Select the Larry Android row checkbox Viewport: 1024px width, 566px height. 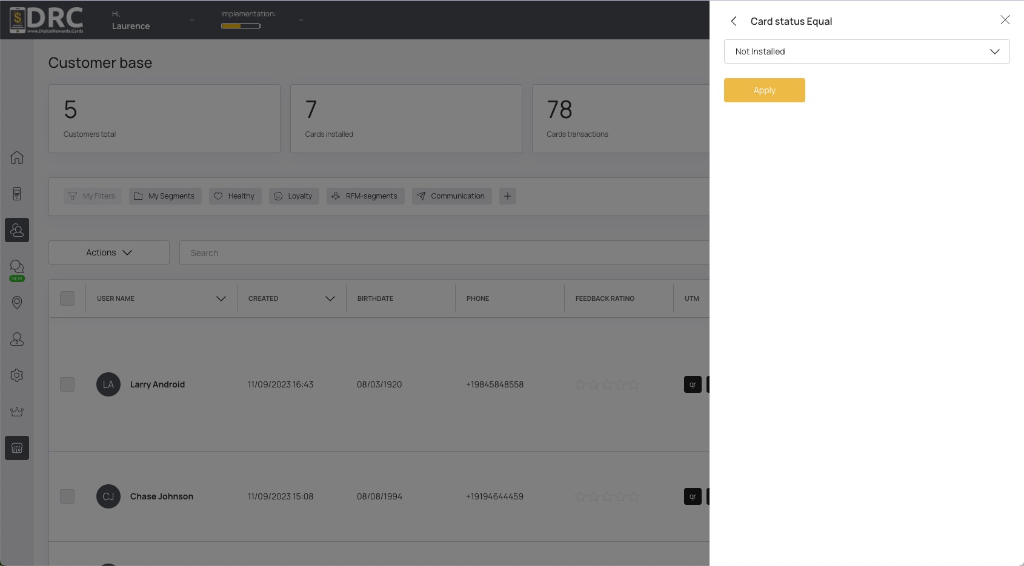(x=67, y=384)
